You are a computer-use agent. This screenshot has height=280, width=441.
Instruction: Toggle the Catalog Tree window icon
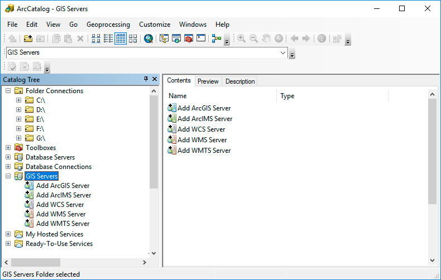click(x=164, y=38)
